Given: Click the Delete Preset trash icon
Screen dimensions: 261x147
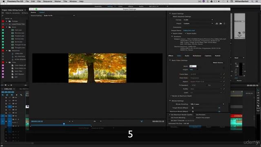Looking at the screenshot, I should (x=224, y=24).
